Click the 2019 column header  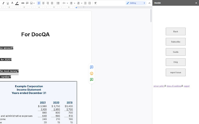pos(70,103)
